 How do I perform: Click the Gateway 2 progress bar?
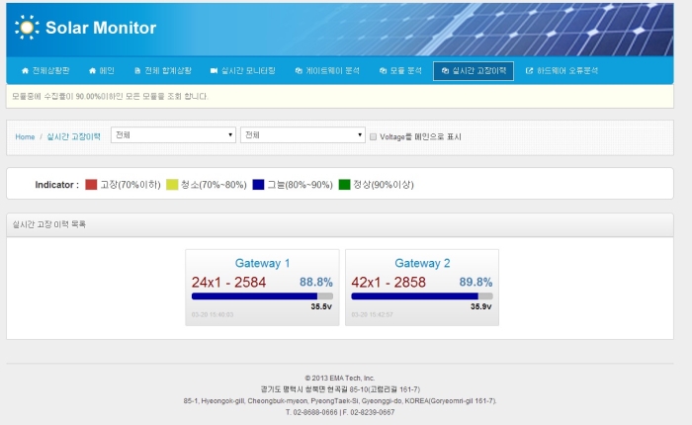pyautogui.click(x=421, y=296)
